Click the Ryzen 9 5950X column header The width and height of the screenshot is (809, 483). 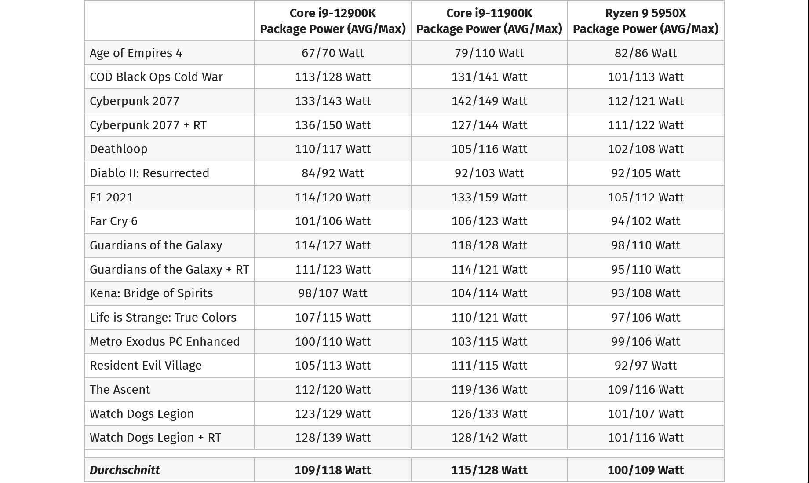pos(646,21)
